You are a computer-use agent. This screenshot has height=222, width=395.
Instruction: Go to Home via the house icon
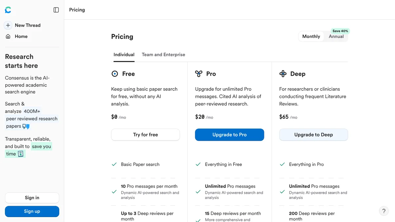pyautogui.click(x=8, y=37)
